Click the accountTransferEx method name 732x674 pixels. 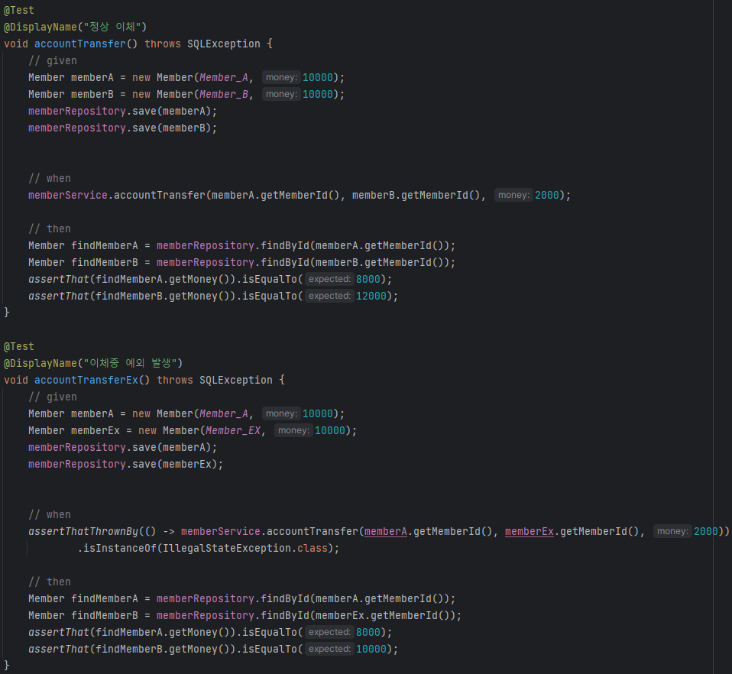coord(86,380)
